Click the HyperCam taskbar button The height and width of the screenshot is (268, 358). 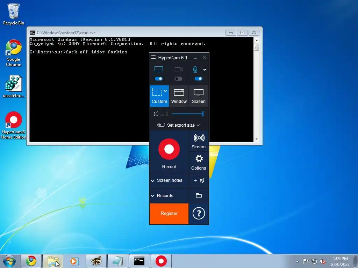161,261
